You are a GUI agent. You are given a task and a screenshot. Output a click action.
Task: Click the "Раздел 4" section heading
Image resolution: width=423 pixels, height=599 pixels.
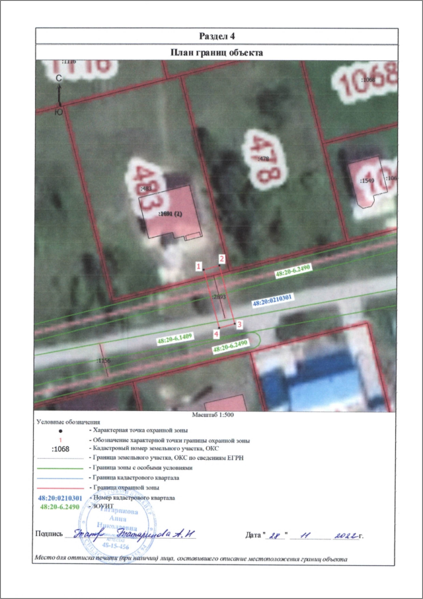[x=216, y=34]
